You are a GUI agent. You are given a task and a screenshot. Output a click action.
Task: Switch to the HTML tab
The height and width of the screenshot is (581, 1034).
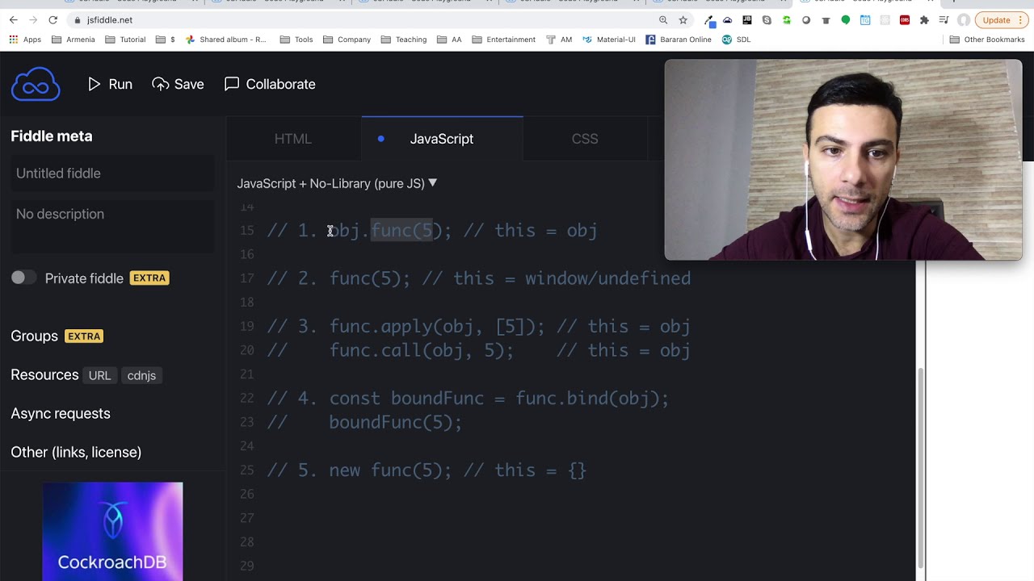(292, 139)
